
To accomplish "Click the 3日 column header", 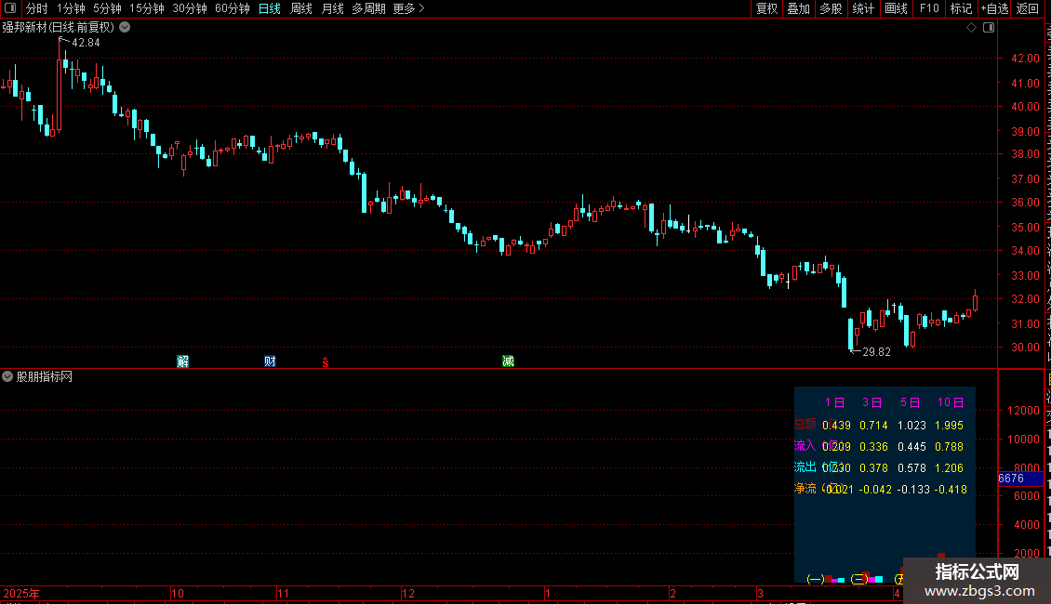I will (872, 402).
